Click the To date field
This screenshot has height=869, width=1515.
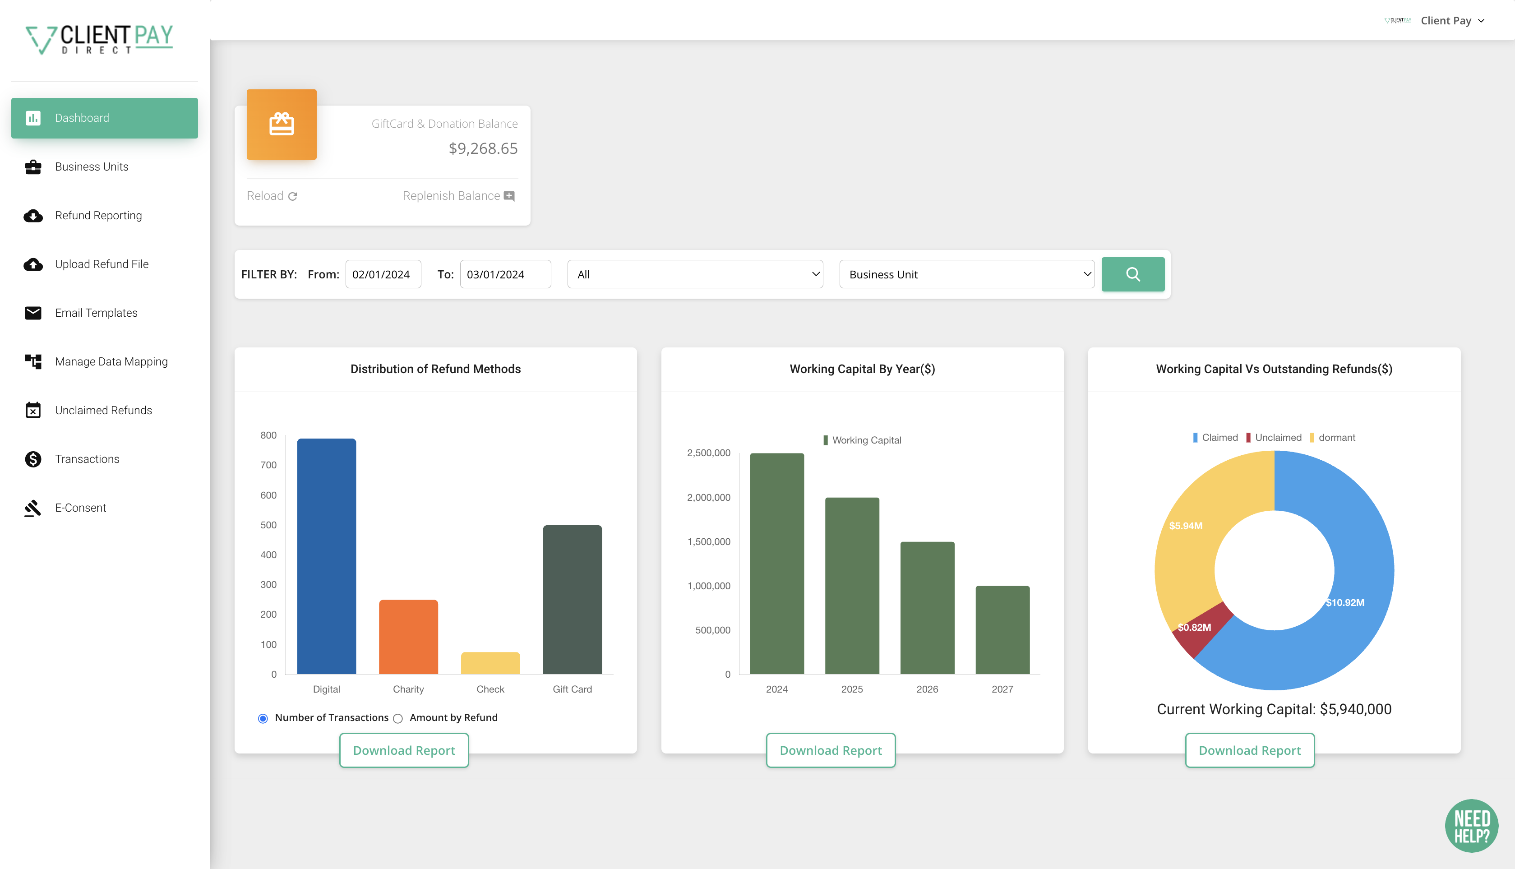505,274
